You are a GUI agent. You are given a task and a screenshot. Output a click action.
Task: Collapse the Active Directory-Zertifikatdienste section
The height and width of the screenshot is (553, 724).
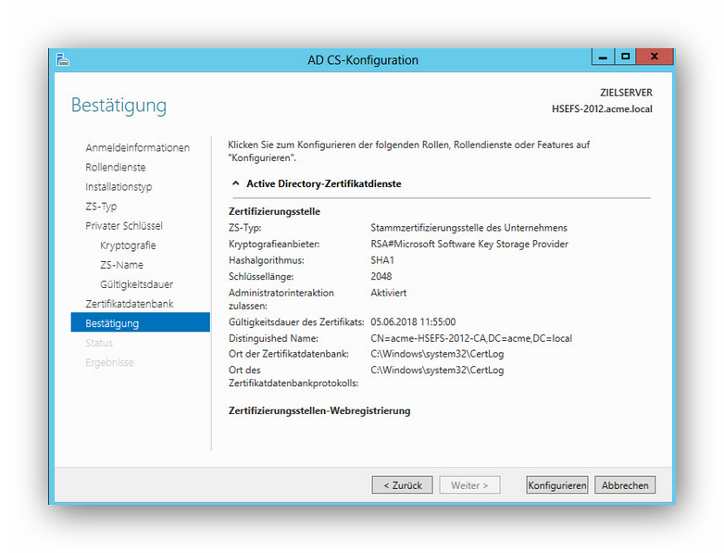click(x=236, y=183)
